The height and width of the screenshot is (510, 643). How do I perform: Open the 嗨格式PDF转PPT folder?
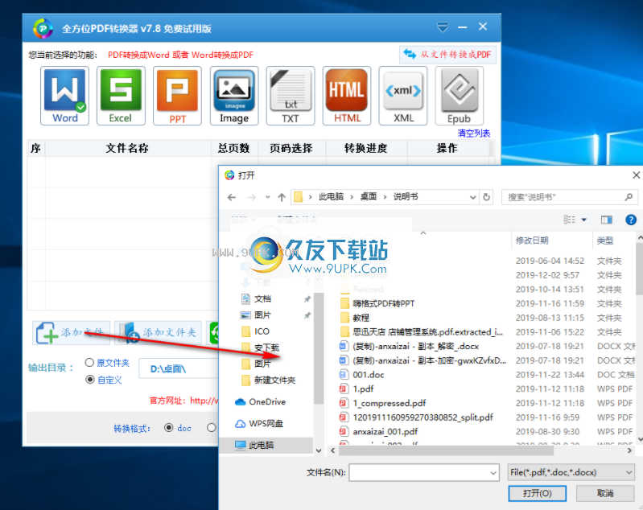[x=383, y=303]
